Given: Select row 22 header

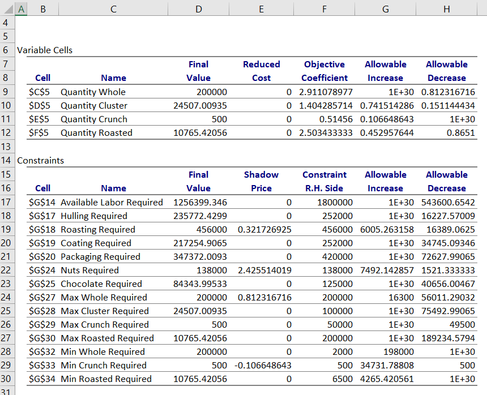Looking at the screenshot, I should pos(6,270).
